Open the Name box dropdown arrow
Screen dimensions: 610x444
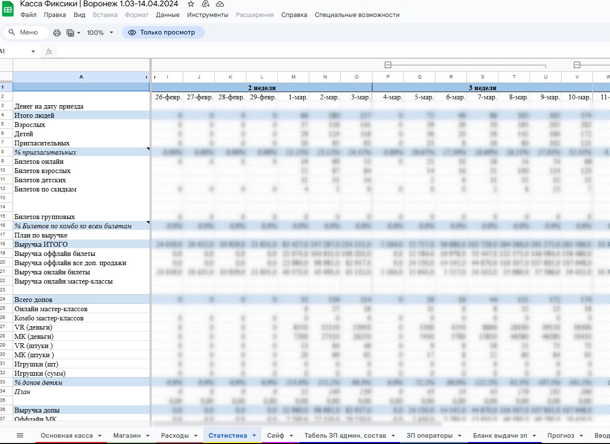click(x=33, y=51)
